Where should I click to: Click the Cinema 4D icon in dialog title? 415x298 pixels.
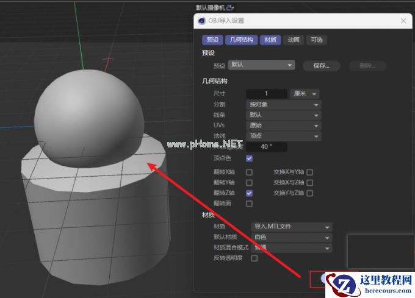tap(201, 21)
